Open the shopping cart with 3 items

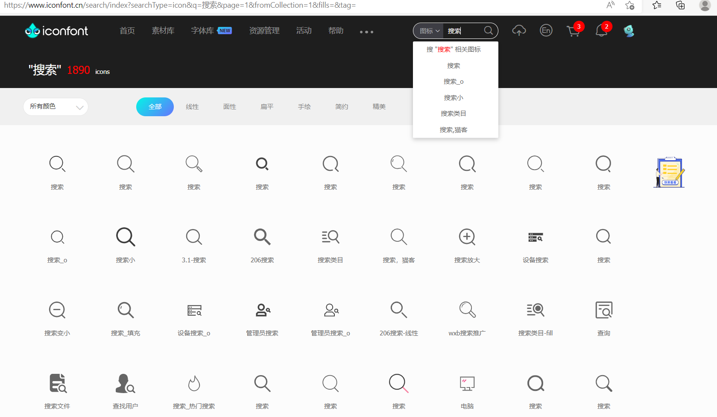573,30
